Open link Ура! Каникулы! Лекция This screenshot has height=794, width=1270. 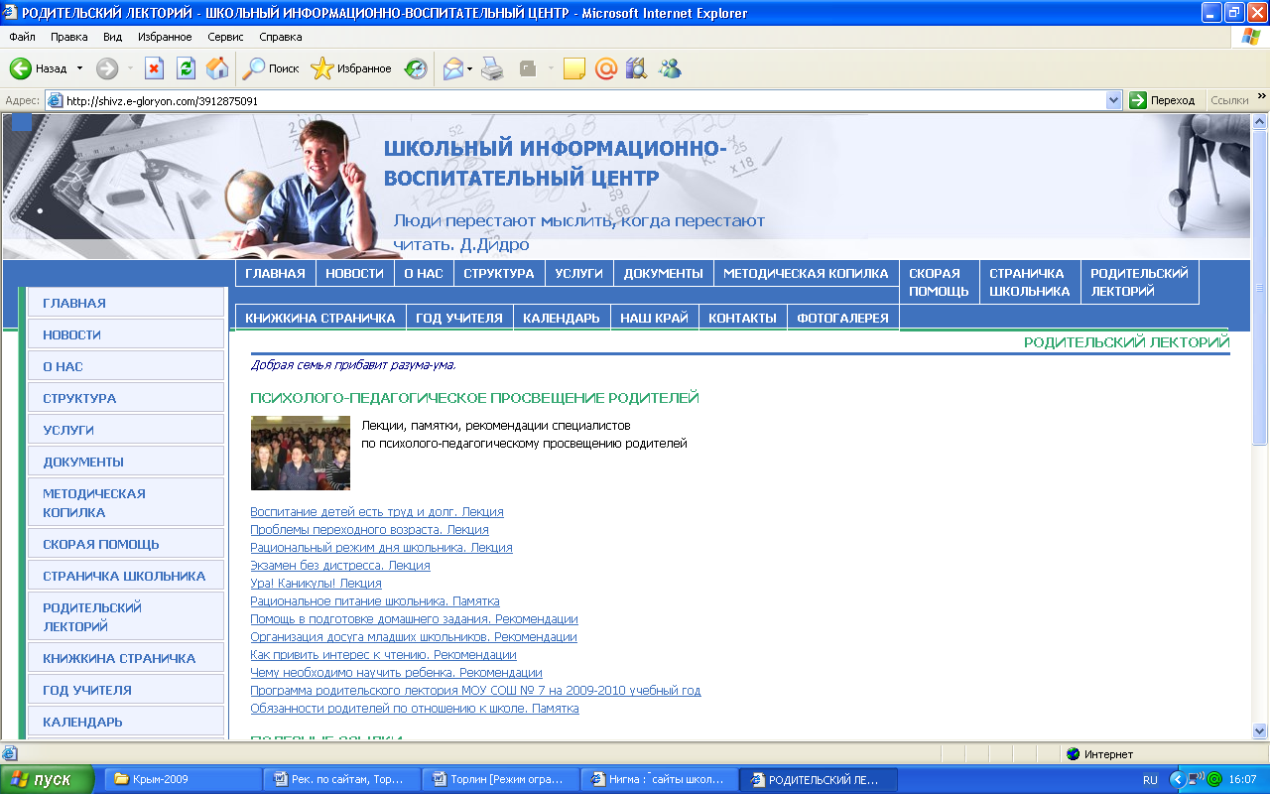pyautogui.click(x=316, y=584)
